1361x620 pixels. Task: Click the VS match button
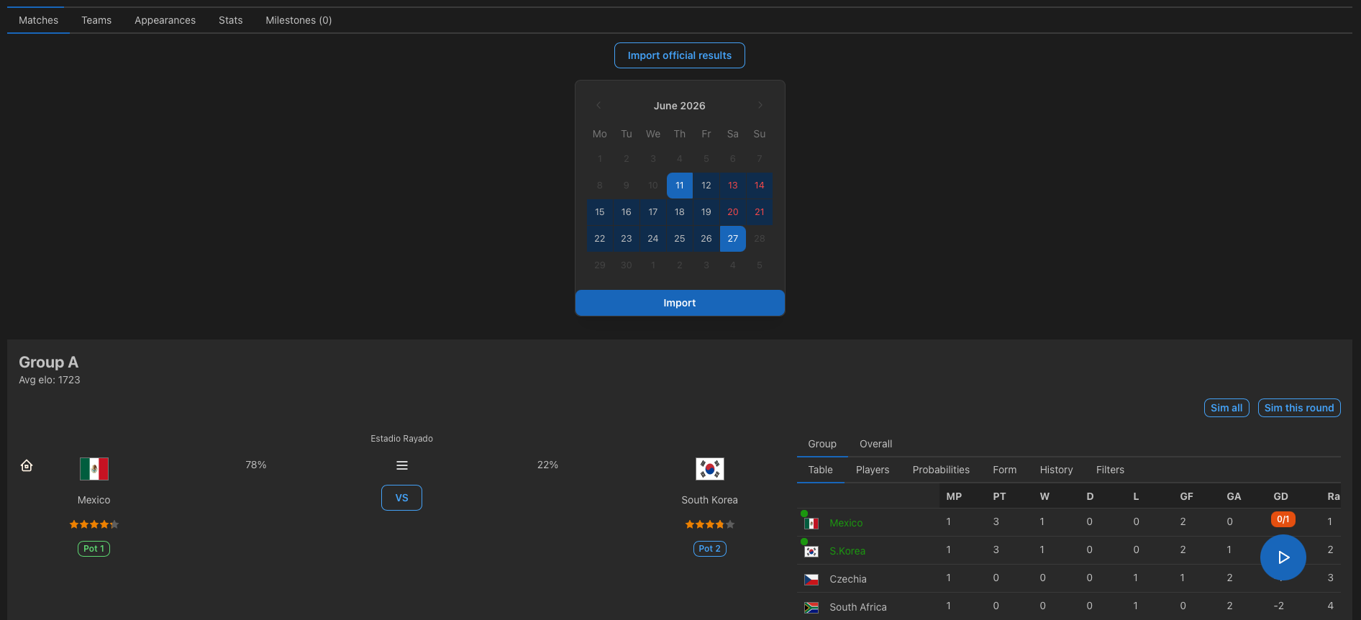pos(401,498)
